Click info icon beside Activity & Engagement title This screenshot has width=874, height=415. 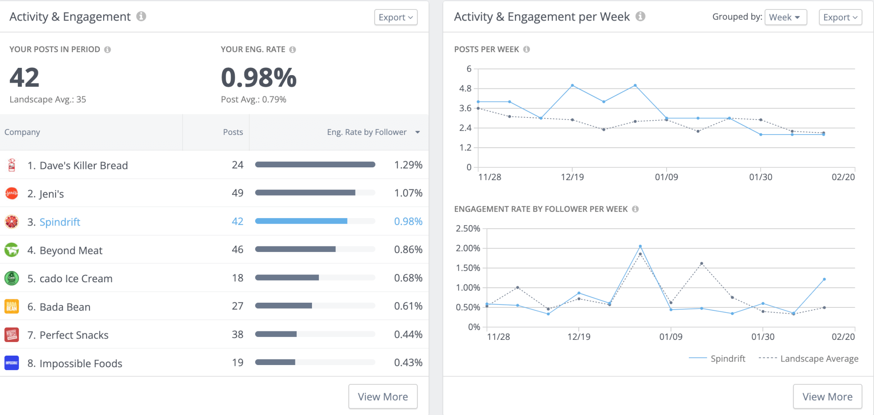point(141,16)
